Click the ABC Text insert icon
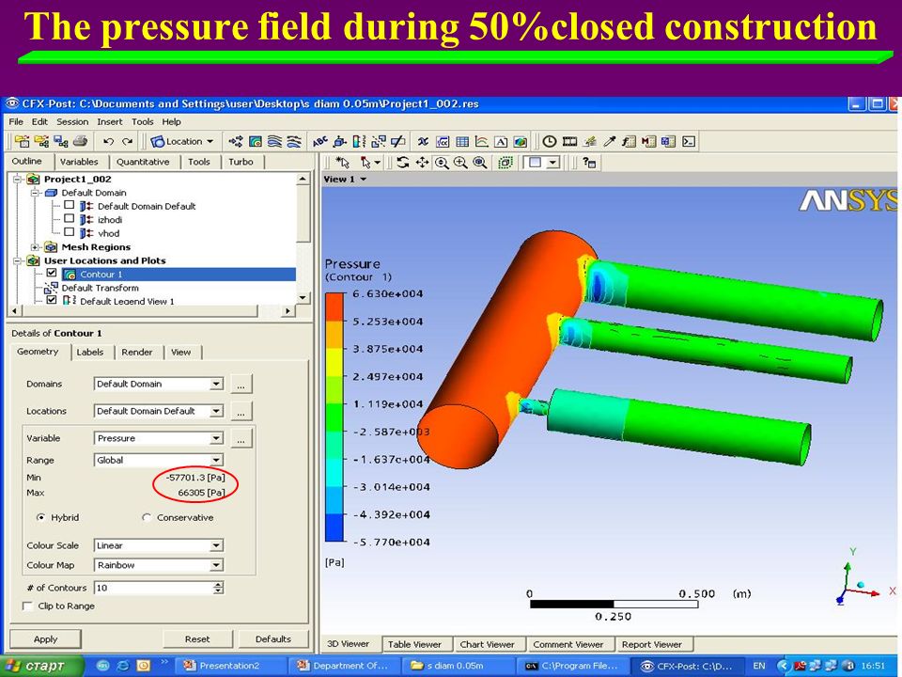902x677 pixels. coord(320,141)
